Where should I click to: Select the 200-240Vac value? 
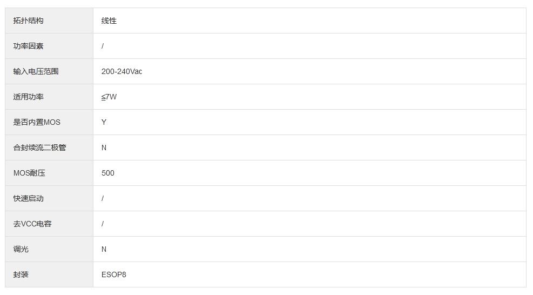tap(122, 71)
